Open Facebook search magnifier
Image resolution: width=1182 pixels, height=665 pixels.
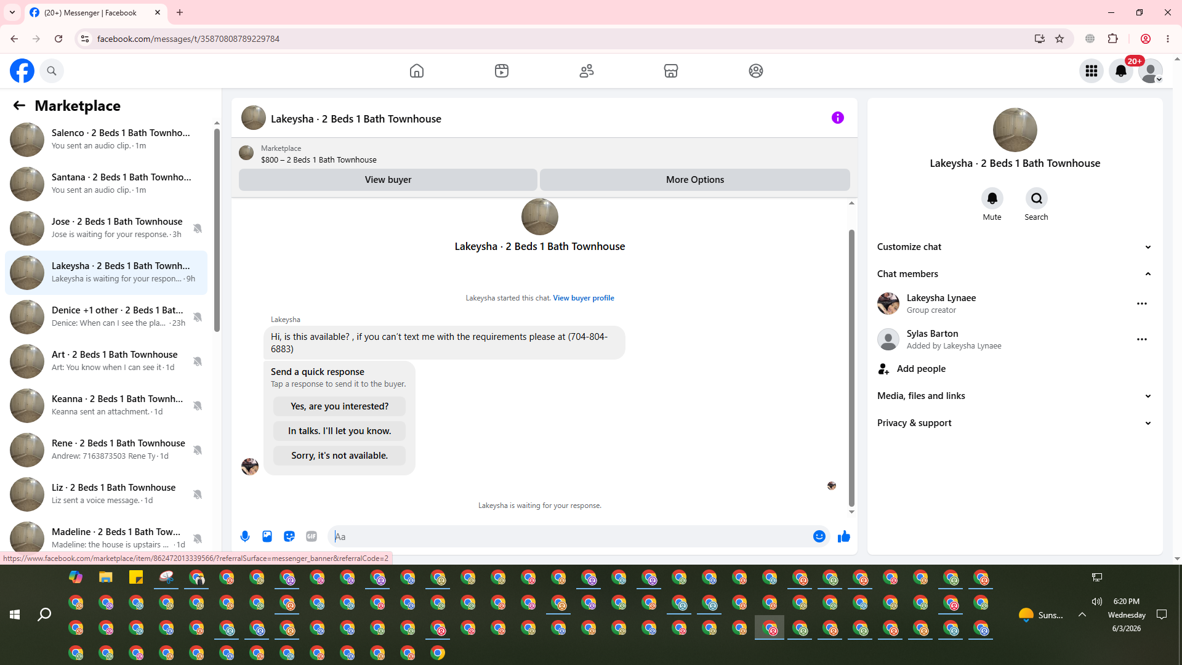click(52, 71)
